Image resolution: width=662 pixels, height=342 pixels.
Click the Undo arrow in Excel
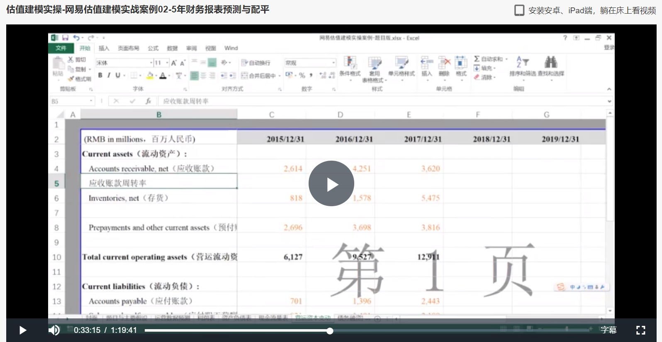click(x=76, y=38)
